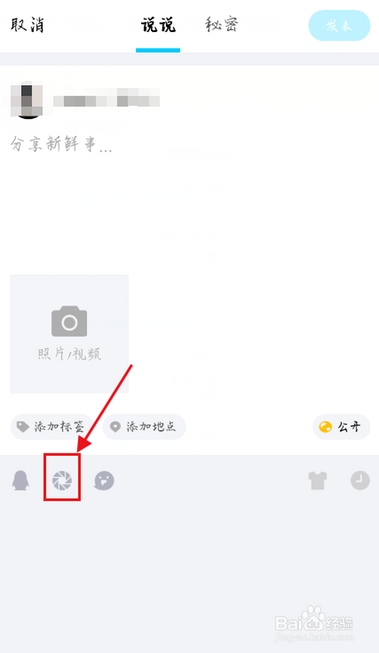Tap the 发表 publish button
This screenshot has width=379, height=653.
339,25
